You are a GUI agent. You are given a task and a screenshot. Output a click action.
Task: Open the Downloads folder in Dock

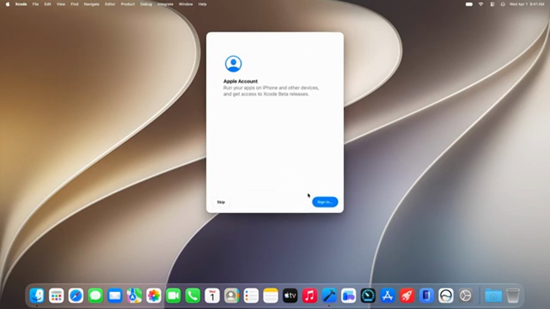point(493,296)
